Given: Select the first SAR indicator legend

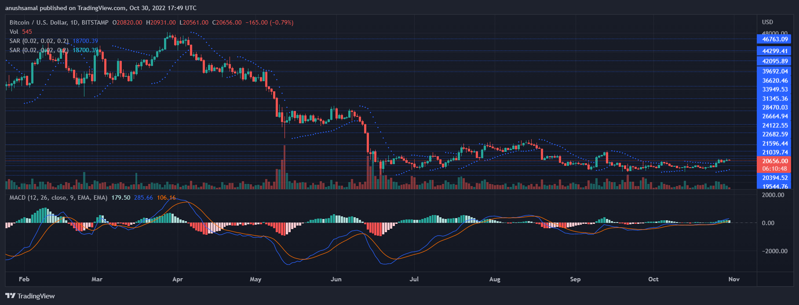Looking at the screenshot, I should pos(39,41).
